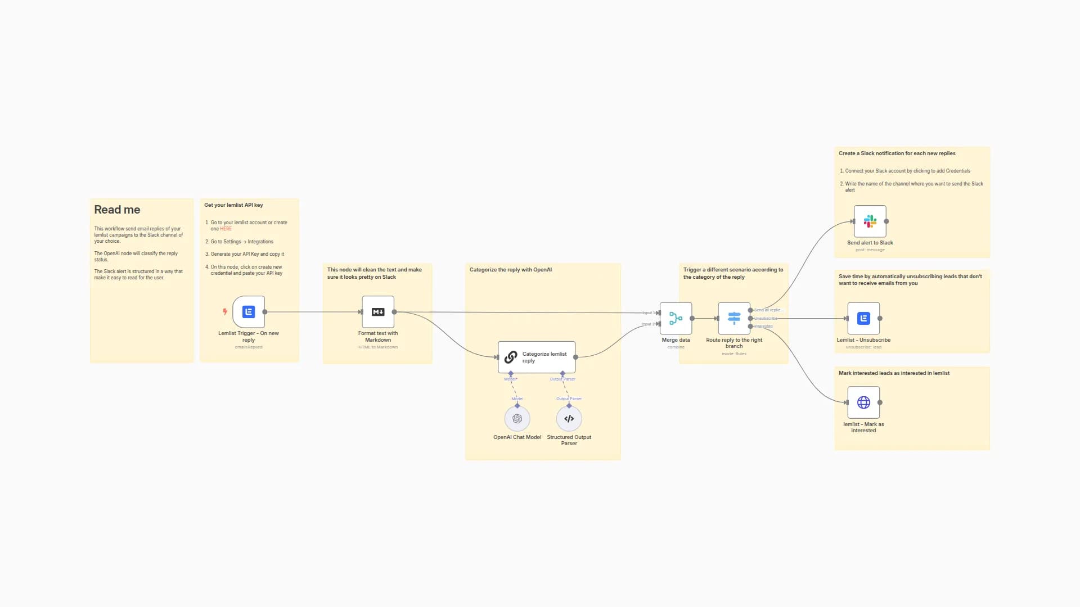This screenshot has width=1080, height=607.
Task: Select 'Categorize the reply with OpenAI' note title
Action: pos(511,270)
